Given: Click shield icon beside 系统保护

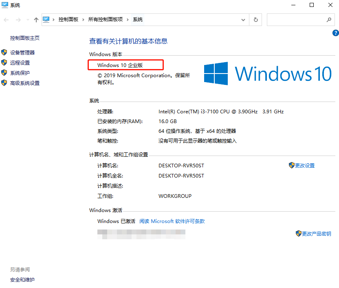Looking at the screenshot, I should 4,73.
